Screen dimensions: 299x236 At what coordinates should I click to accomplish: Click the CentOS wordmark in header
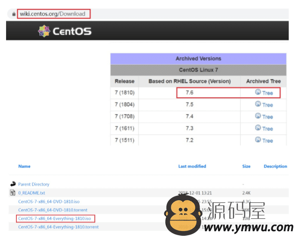click(72, 31)
